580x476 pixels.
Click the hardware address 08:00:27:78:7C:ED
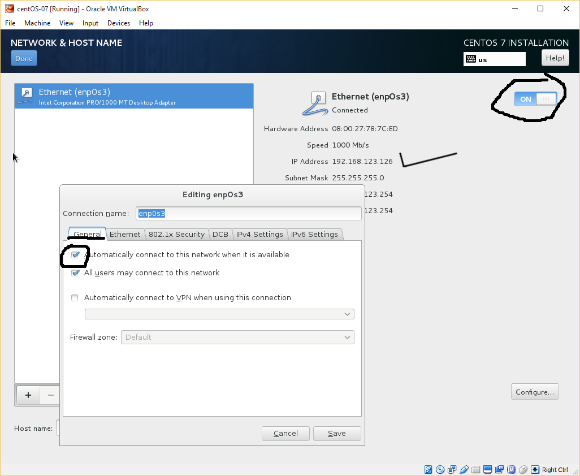click(x=365, y=129)
